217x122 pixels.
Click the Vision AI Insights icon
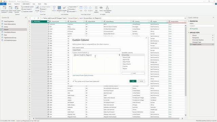(101, 9)
